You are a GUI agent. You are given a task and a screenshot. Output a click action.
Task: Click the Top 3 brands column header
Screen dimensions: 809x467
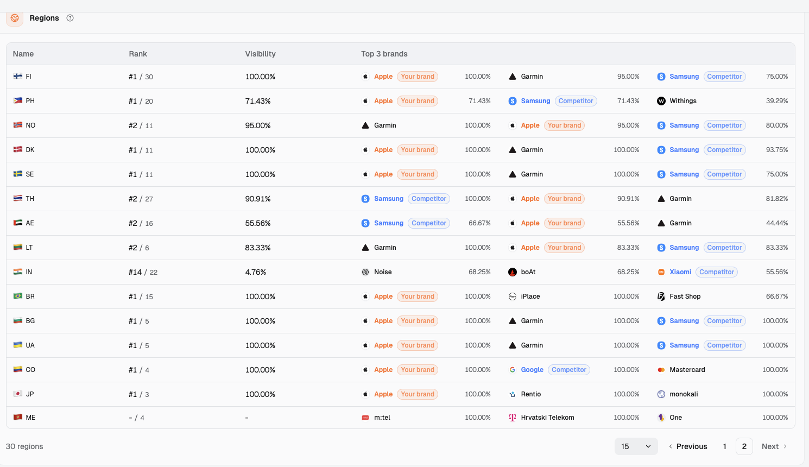click(384, 54)
